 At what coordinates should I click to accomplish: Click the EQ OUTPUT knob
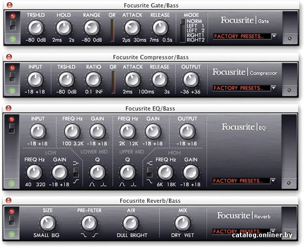[187, 131]
